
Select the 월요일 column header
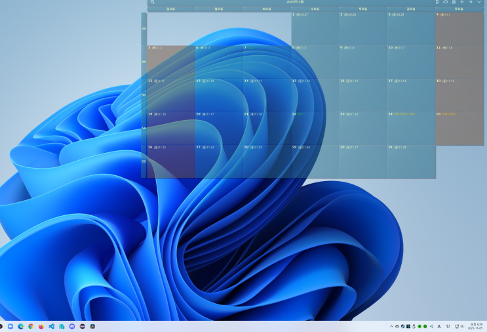[x=219, y=9]
